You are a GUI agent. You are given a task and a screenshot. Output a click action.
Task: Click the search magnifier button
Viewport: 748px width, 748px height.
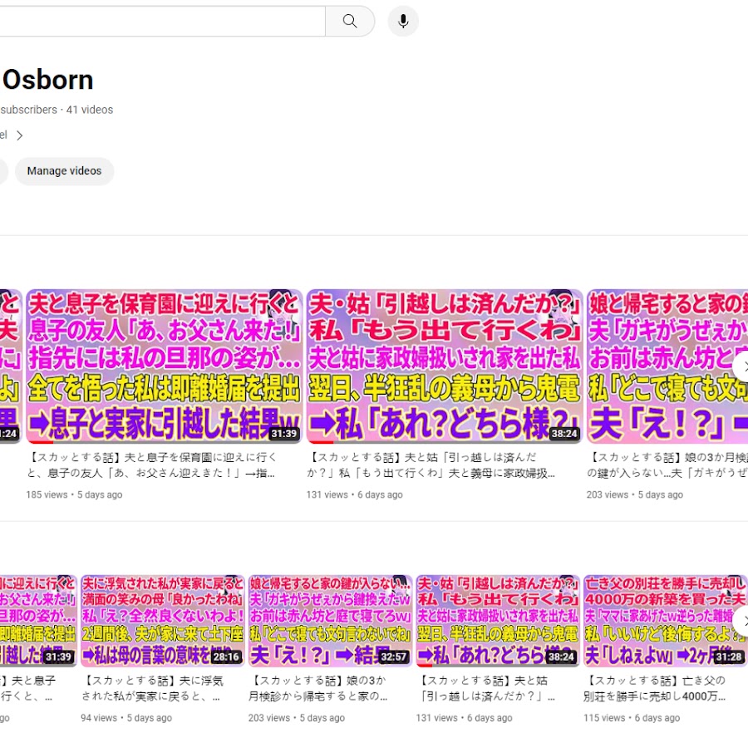click(350, 21)
